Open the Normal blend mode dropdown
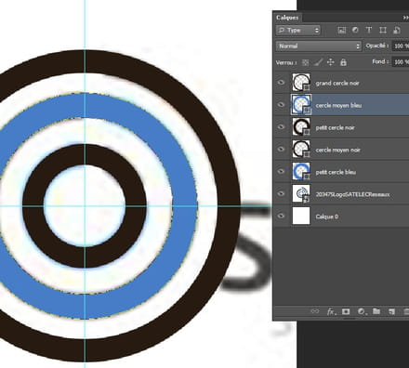The width and height of the screenshot is (409, 368). pos(319,46)
